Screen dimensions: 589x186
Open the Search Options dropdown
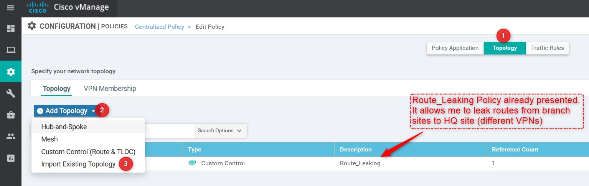[220, 130]
